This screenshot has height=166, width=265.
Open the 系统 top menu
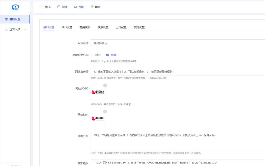point(79,7)
